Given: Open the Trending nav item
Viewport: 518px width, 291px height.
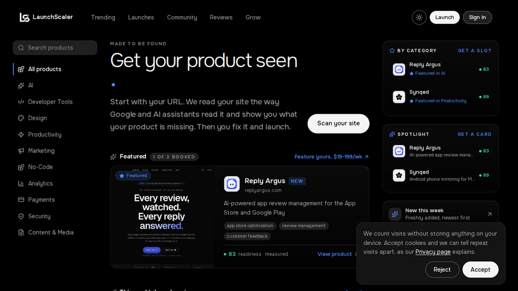Looking at the screenshot, I should tap(103, 17).
